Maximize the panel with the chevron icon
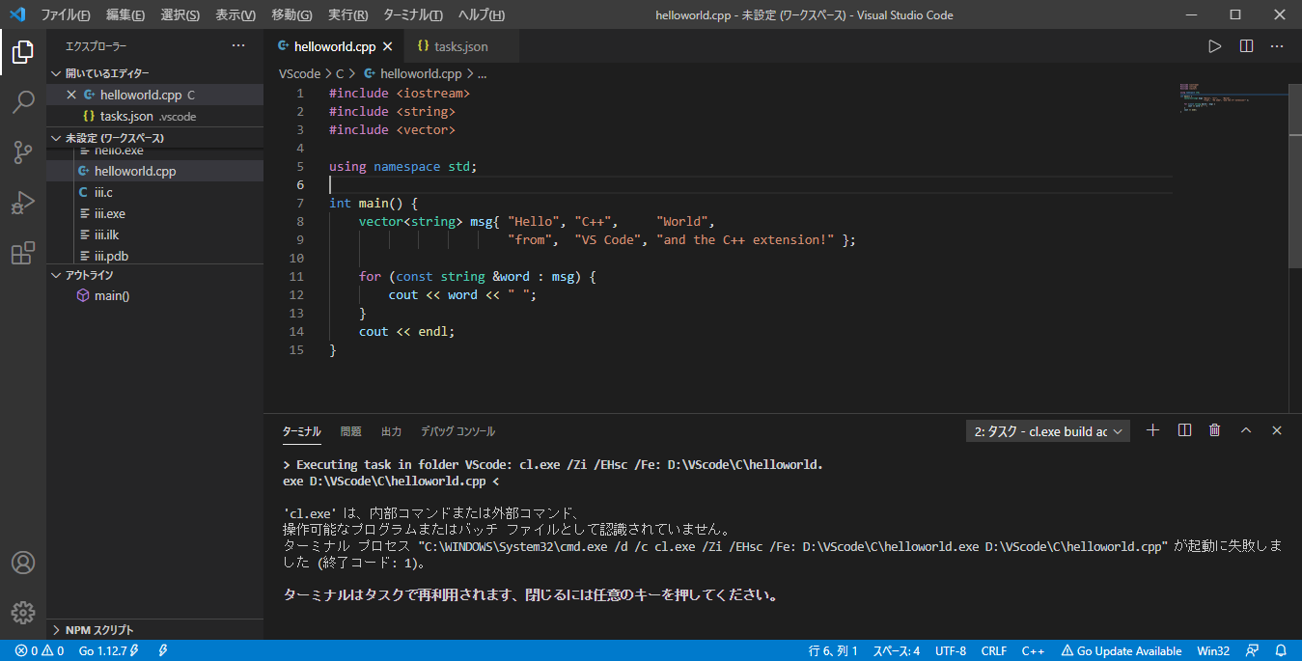This screenshot has width=1302, height=661. [1245, 430]
